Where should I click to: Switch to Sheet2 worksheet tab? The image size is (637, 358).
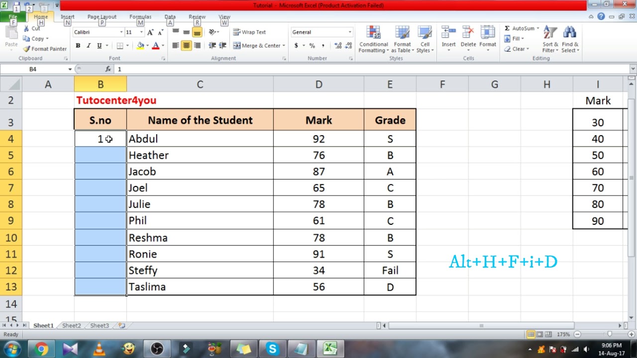[x=72, y=326]
